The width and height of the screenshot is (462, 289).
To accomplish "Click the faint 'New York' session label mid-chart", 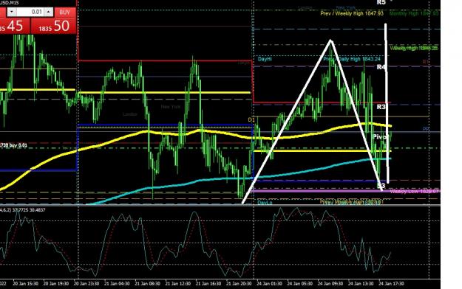I will (x=171, y=107).
